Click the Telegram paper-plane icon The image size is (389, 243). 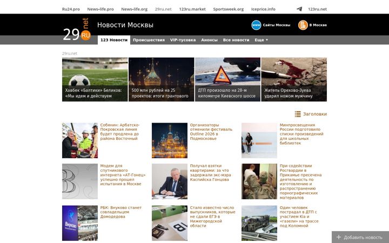(299, 9)
